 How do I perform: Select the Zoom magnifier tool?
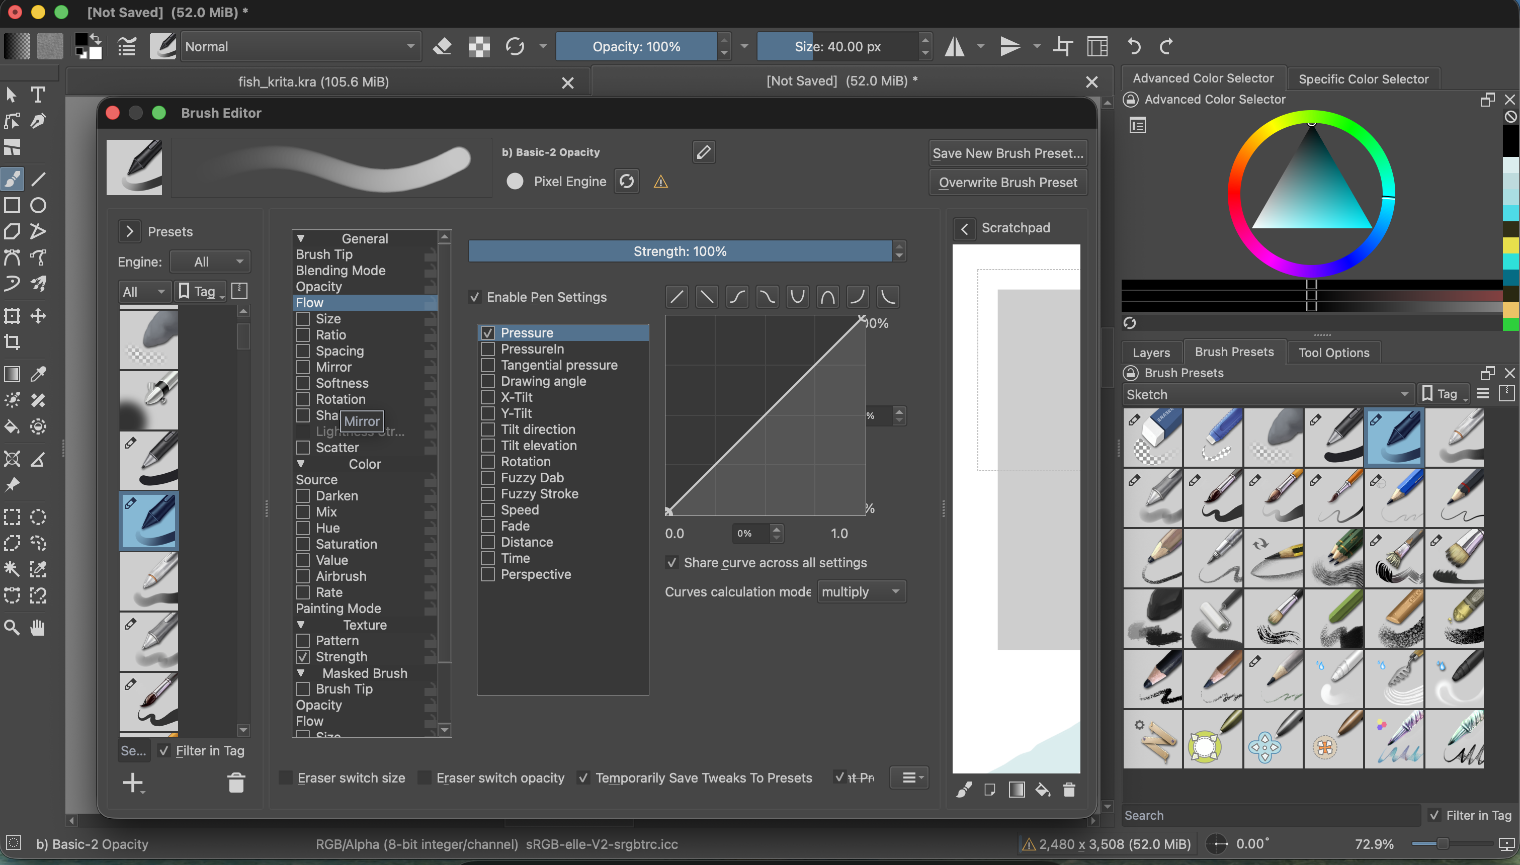(12, 627)
